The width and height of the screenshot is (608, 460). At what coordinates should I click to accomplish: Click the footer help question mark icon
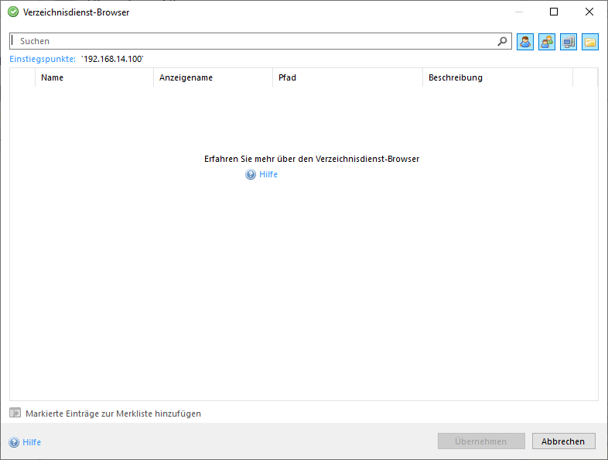[x=14, y=442]
